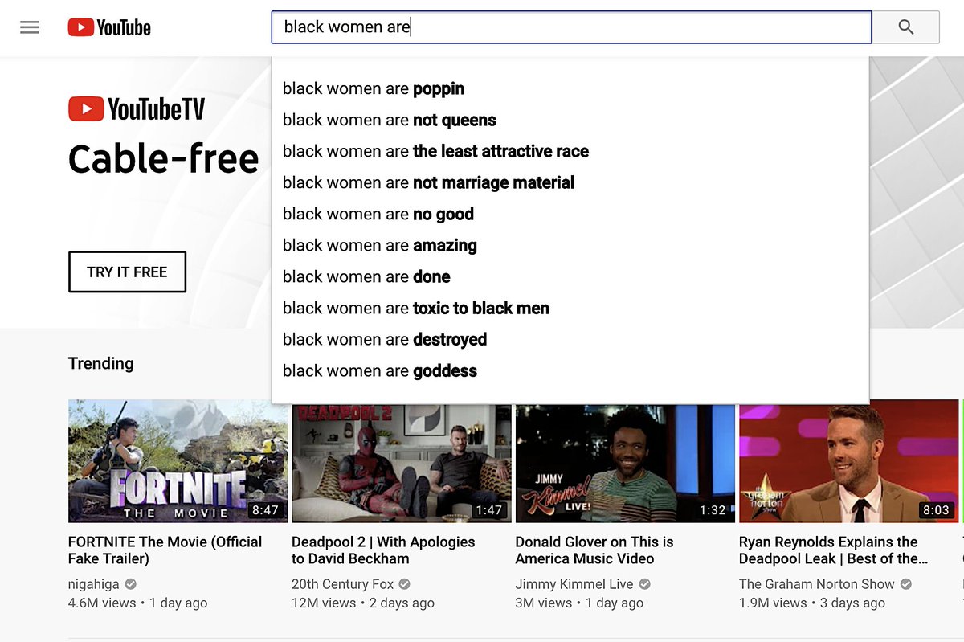Open 'FORTNITE The Movie (Official Fake Trailer)' title

click(165, 550)
